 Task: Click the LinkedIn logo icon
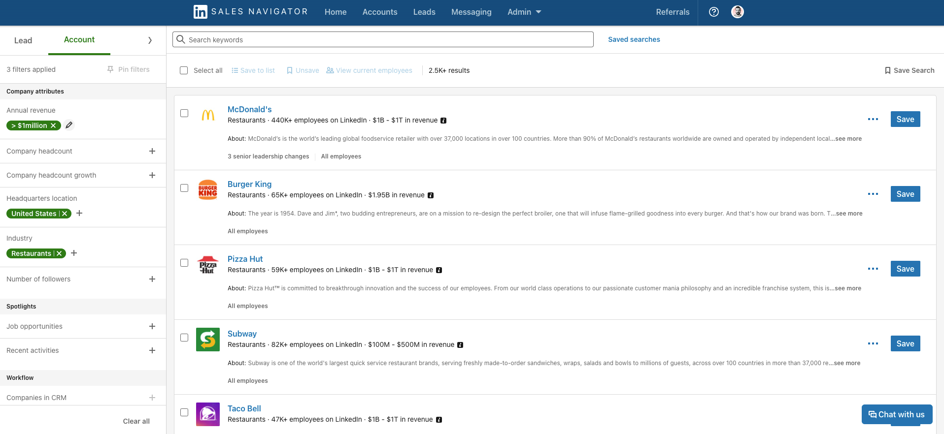point(201,12)
